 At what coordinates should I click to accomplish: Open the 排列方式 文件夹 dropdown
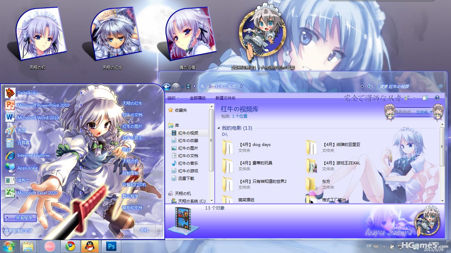(424, 112)
